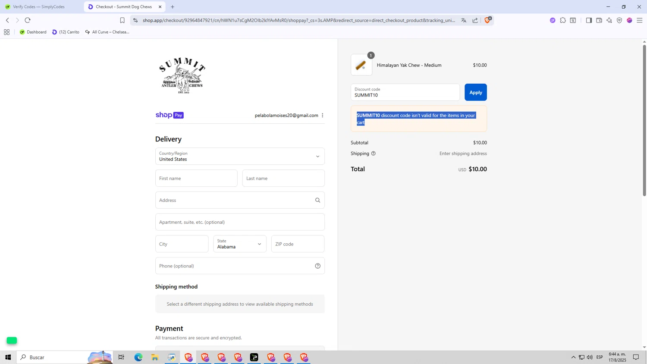Bookmark this page icon in address bar
The height and width of the screenshot is (364, 647).
click(x=122, y=20)
